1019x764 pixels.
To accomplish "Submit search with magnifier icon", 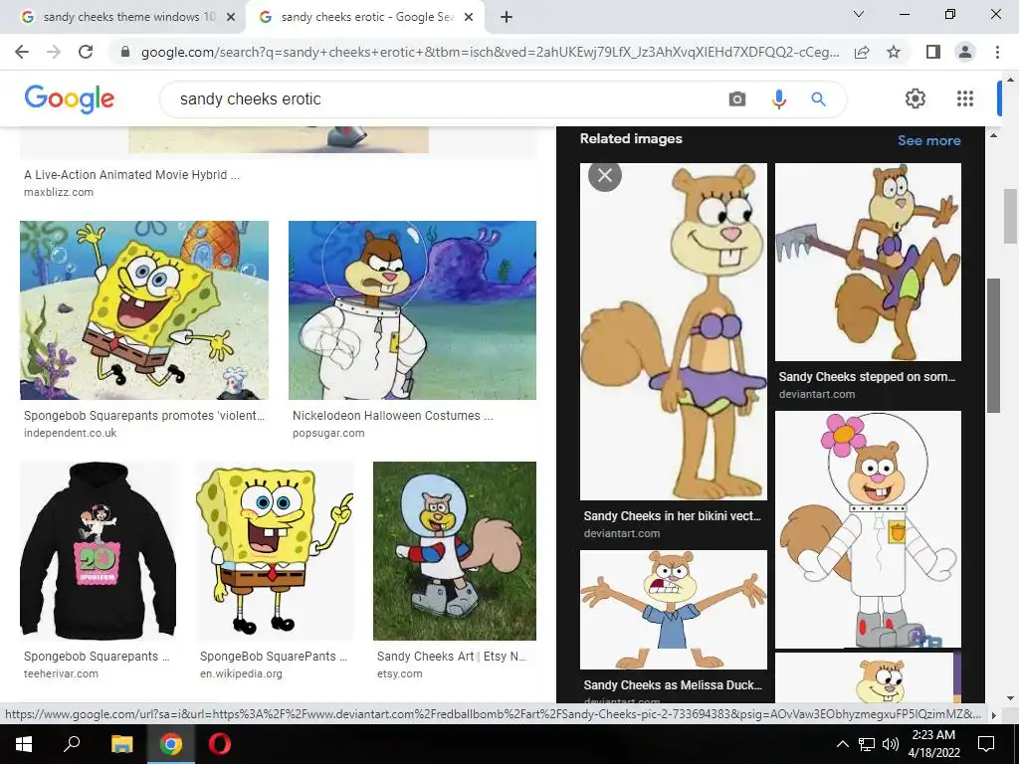I will 818,99.
